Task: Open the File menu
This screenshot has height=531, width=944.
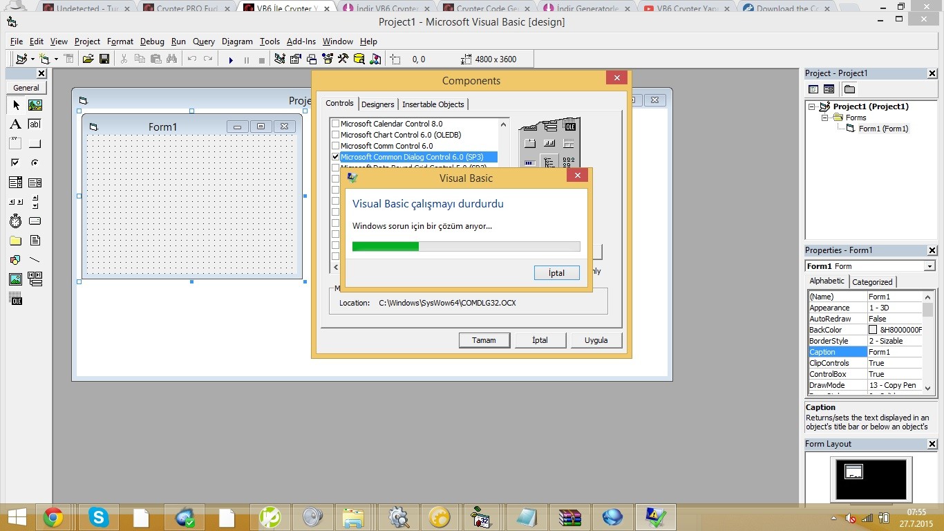Action: coord(17,41)
